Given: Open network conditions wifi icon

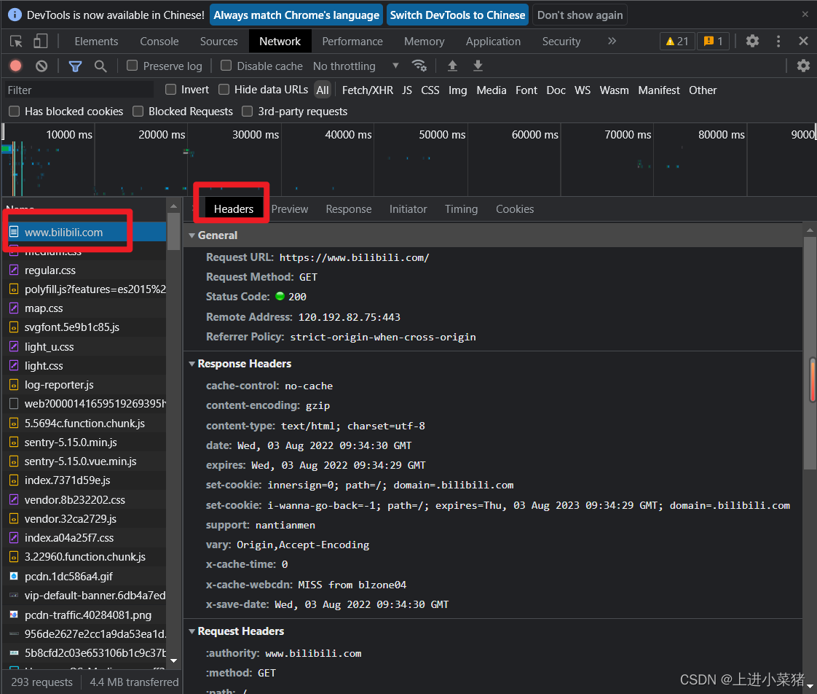Looking at the screenshot, I should point(419,66).
